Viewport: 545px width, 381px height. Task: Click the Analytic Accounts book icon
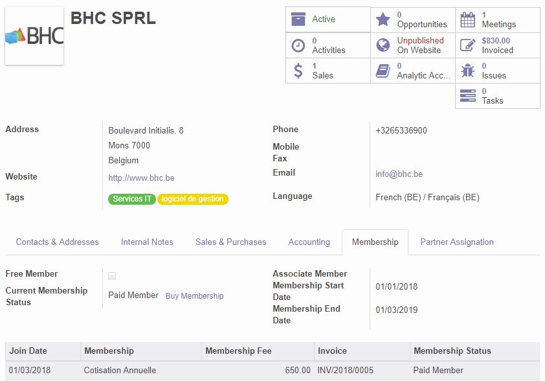click(383, 71)
